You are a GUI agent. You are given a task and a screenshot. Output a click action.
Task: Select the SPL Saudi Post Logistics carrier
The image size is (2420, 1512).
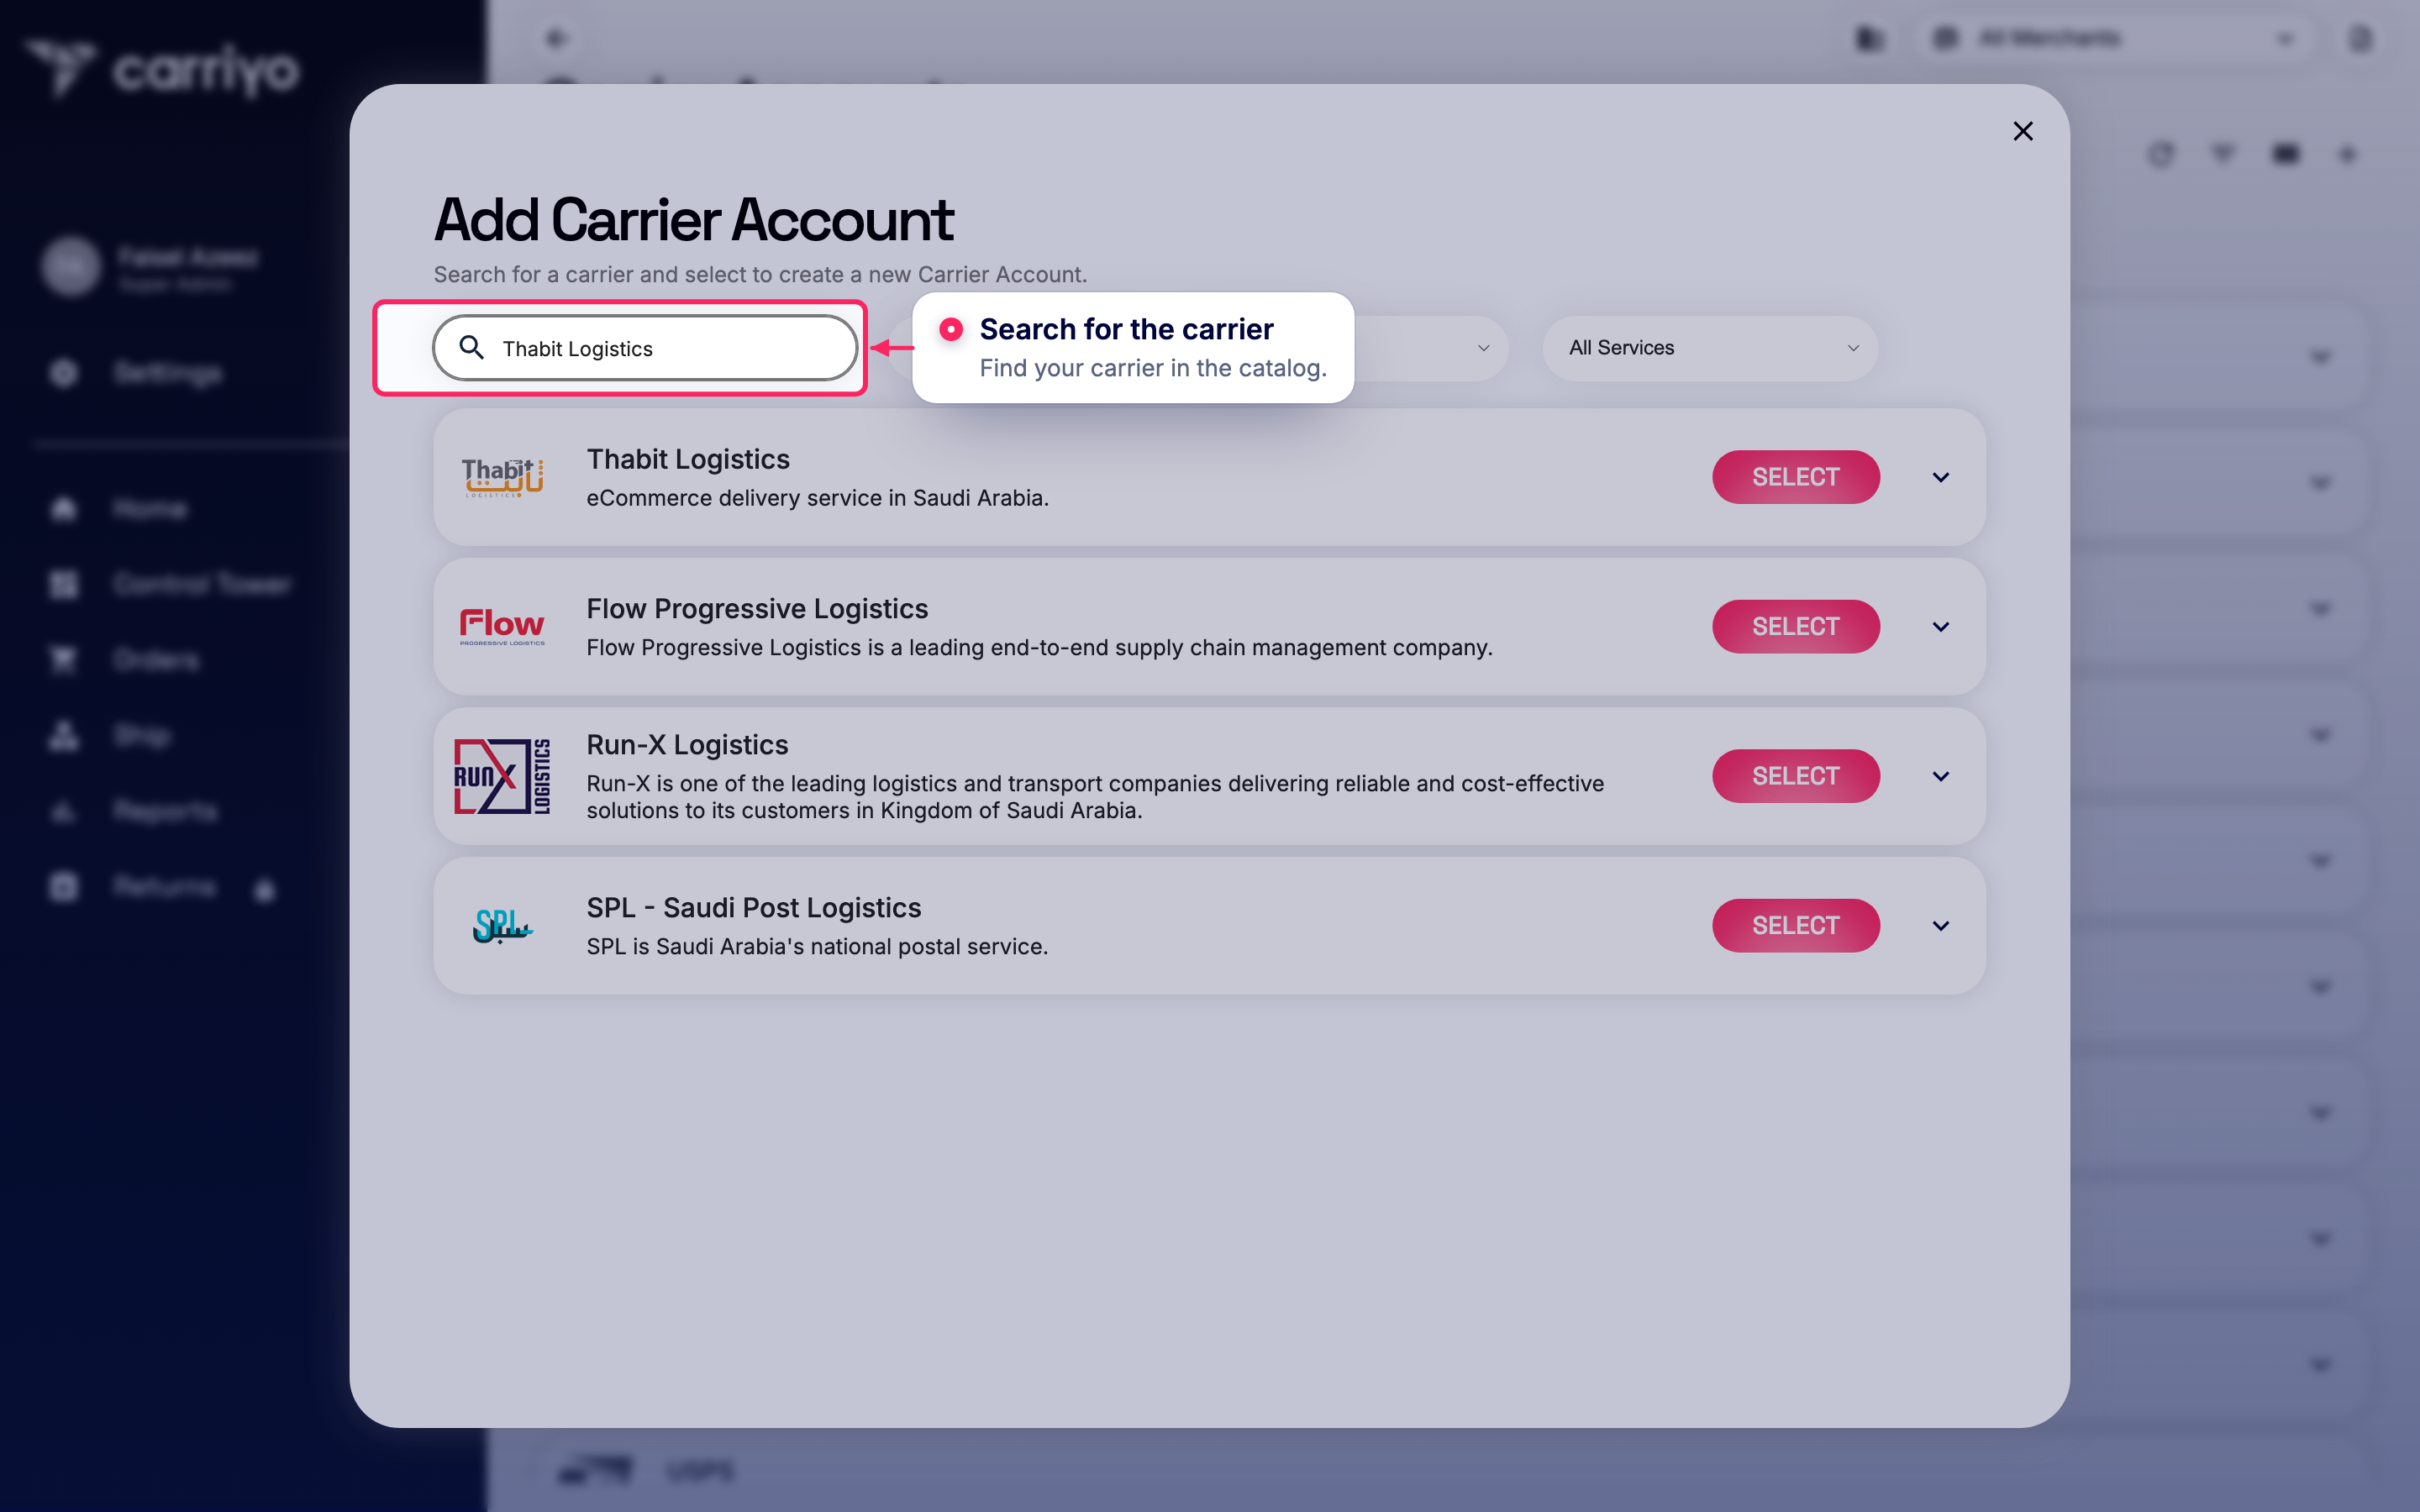[1796, 926]
